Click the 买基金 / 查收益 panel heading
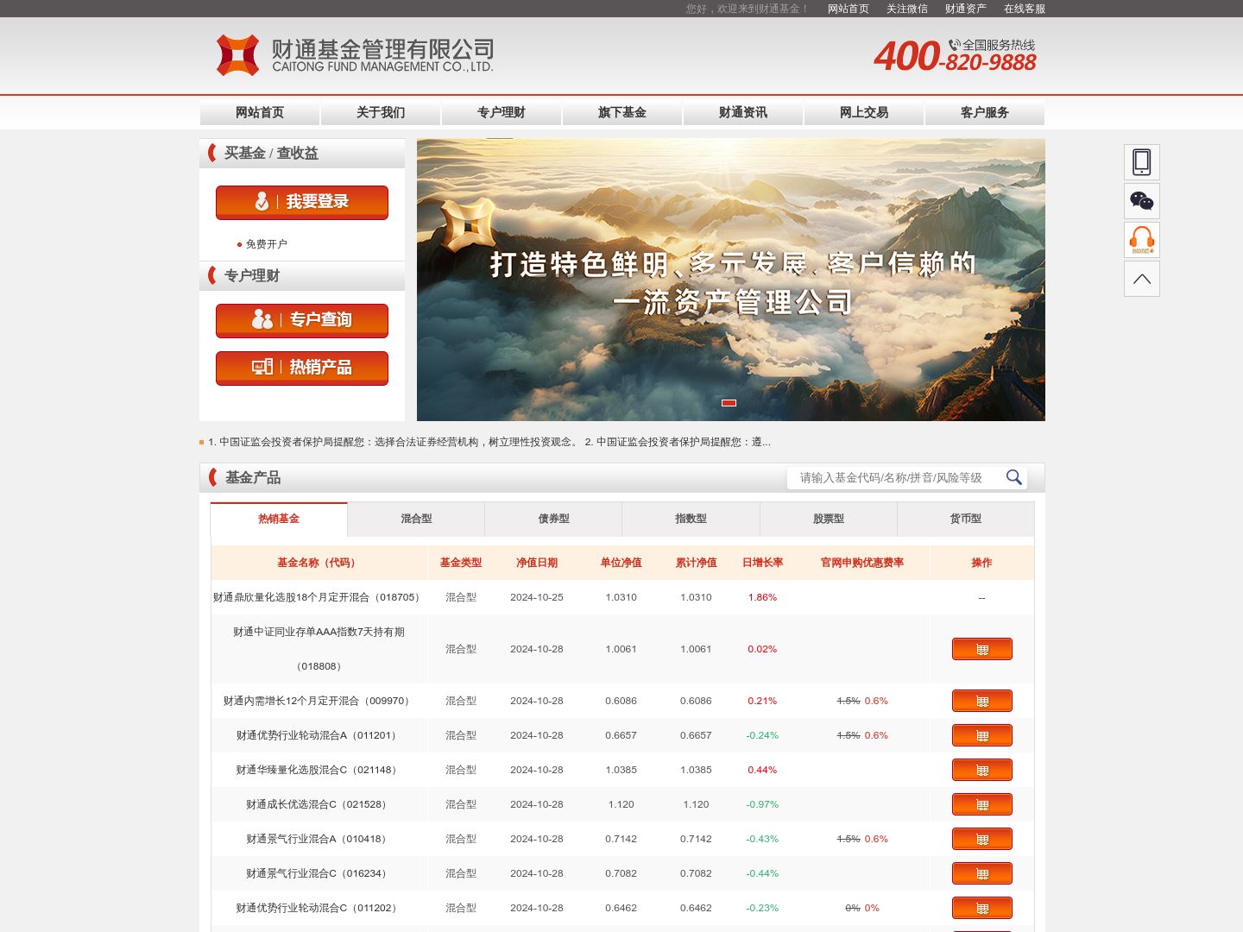Image resolution: width=1243 pixels, height=932 pixels. coord(271,153)
